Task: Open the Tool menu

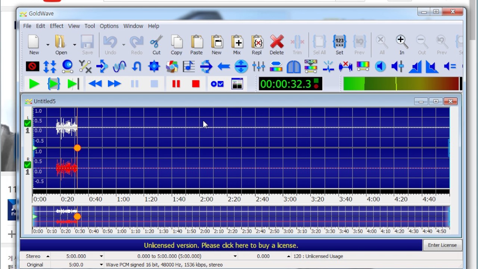Action: tap(90, 26)
